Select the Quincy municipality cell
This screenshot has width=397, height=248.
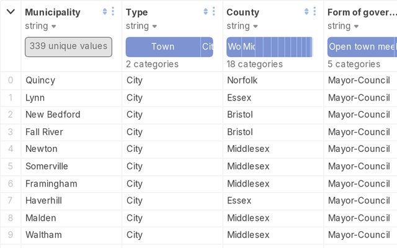[40, 80]
